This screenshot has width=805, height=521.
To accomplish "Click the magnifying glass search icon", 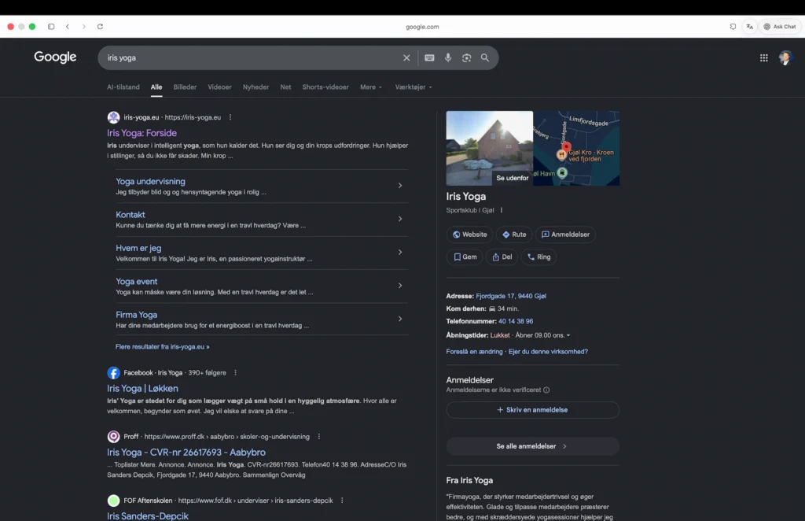I will (x=484, y=58).
